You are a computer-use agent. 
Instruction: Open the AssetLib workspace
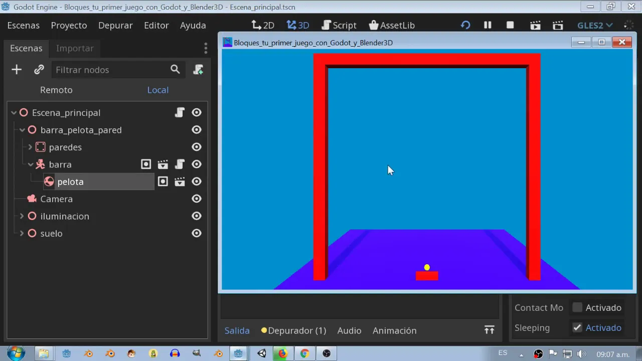pos(392,25)
